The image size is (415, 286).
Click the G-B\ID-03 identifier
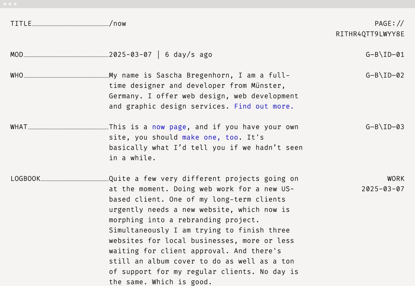pyautogui.click(x=385, y=127)
